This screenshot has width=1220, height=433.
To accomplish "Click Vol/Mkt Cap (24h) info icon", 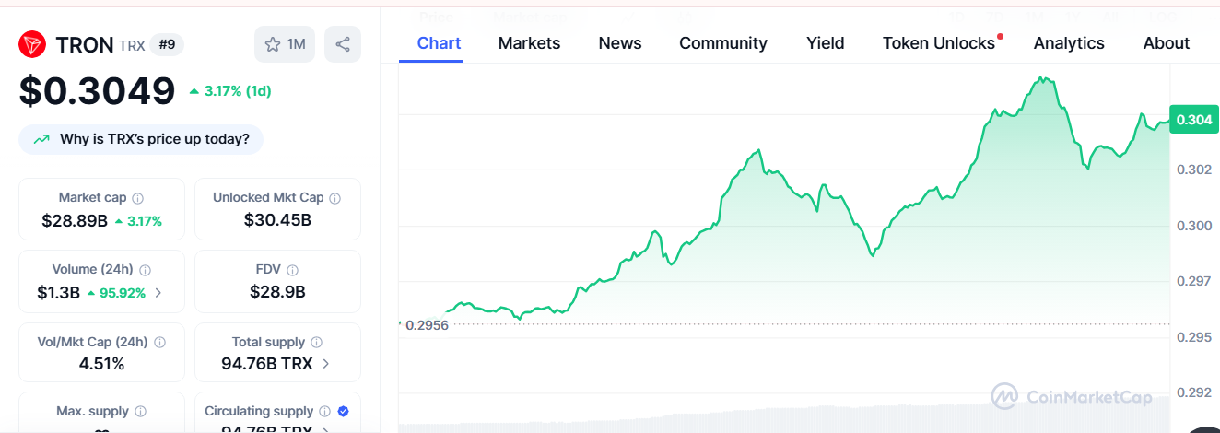I will pyautogui.click(x=160, y=342).
